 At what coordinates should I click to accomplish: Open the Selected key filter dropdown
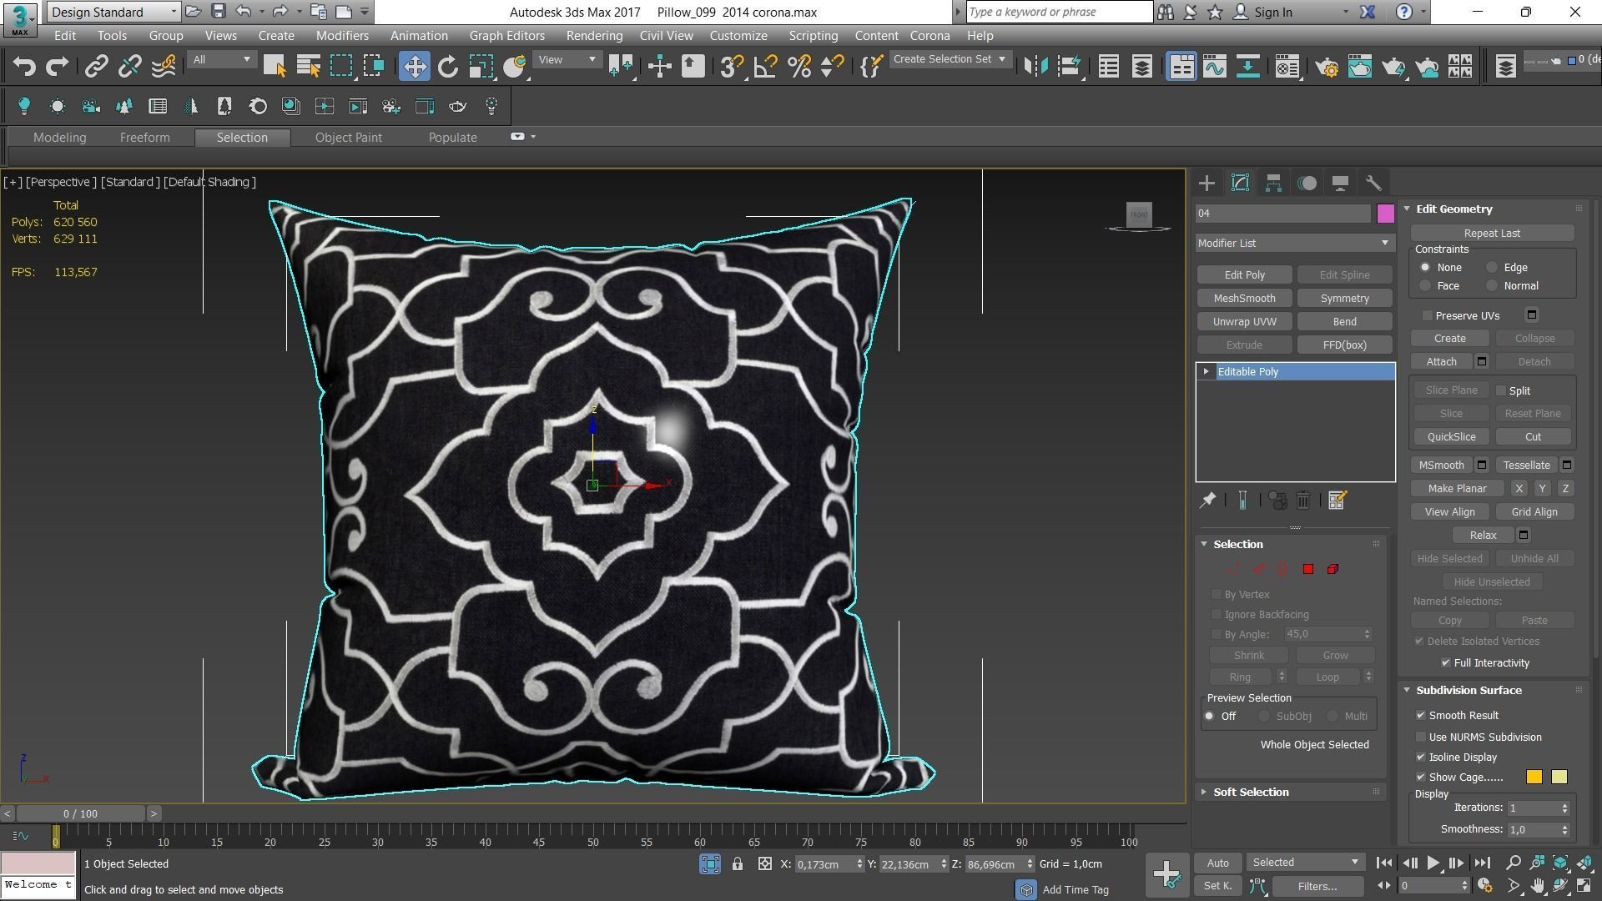(x=1305, y=863)
